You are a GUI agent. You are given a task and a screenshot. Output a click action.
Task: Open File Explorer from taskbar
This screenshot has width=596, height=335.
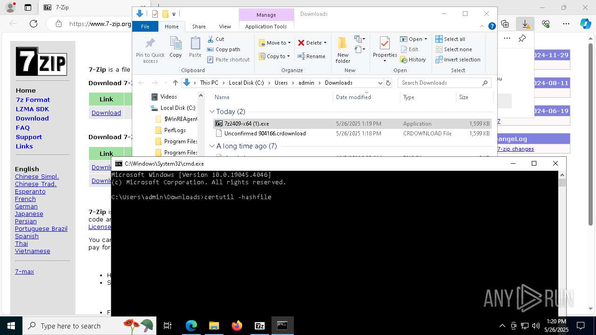click(x=214, y=326)
